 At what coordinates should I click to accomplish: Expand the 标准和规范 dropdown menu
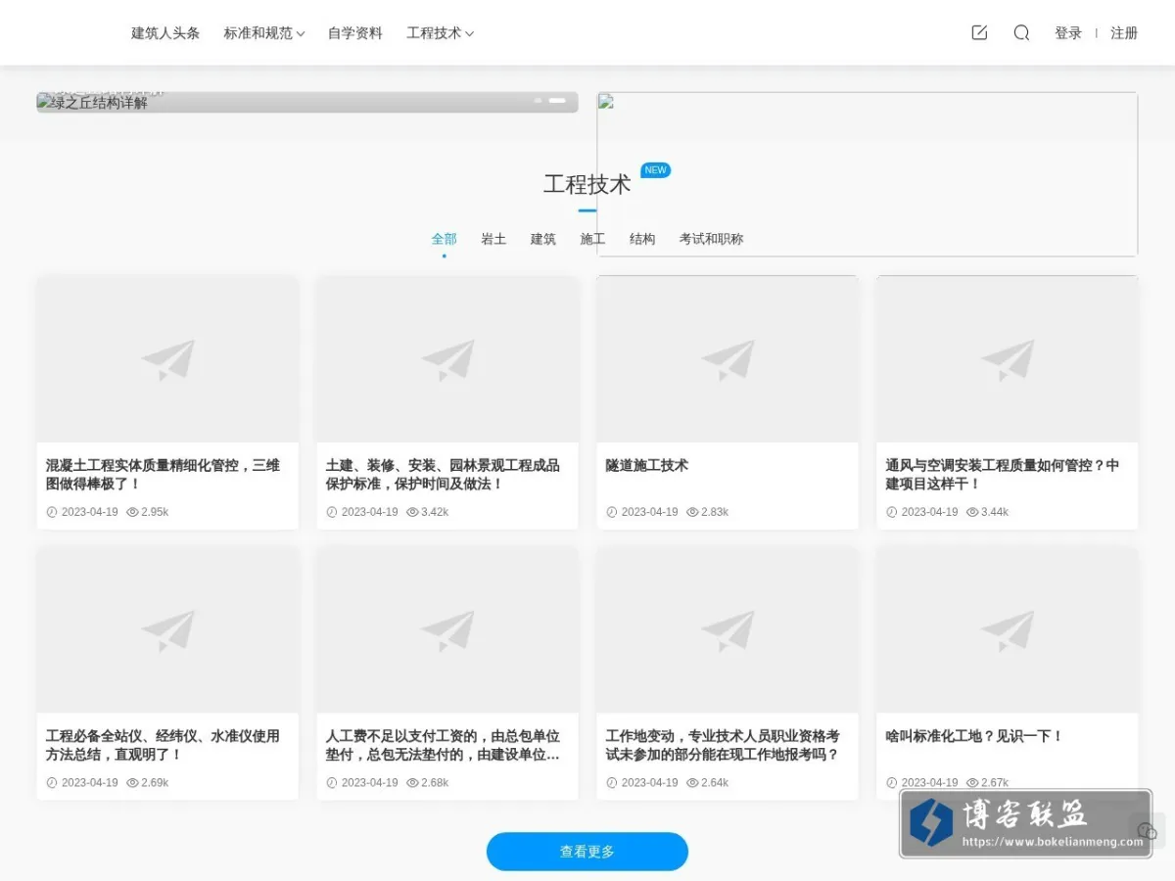click(x=264, y=32)
